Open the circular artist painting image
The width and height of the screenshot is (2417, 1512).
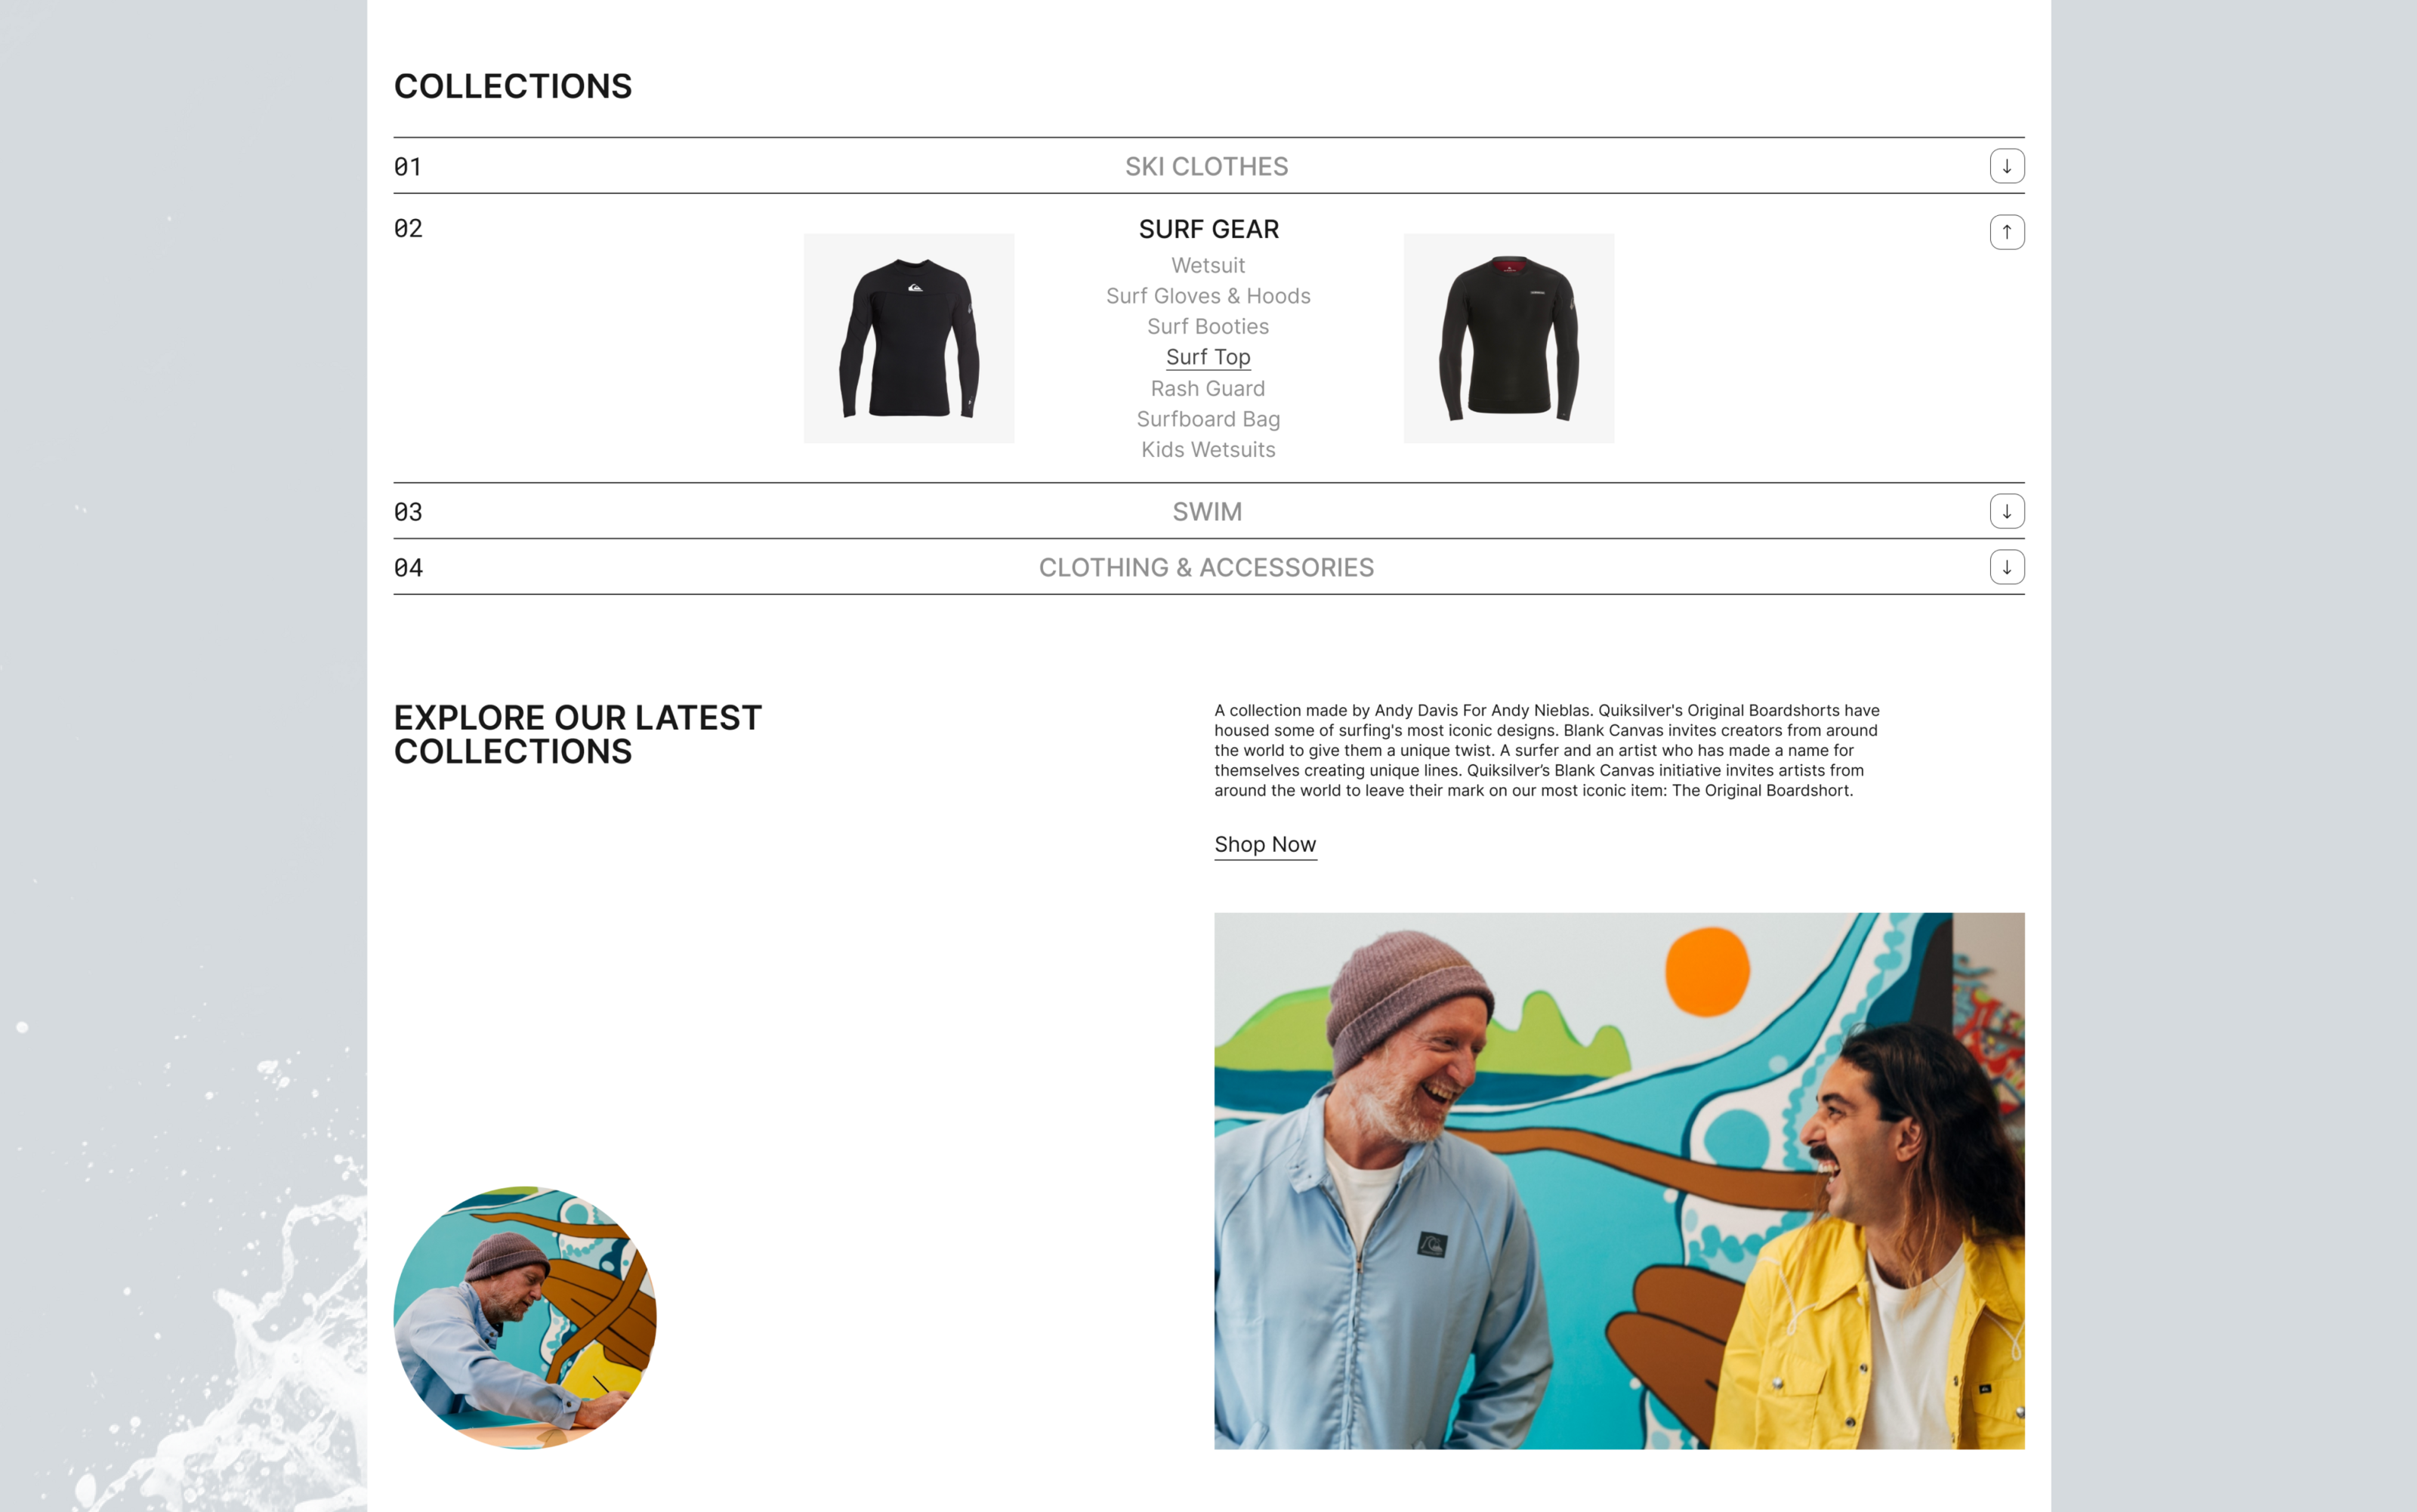pos(525,1318)
